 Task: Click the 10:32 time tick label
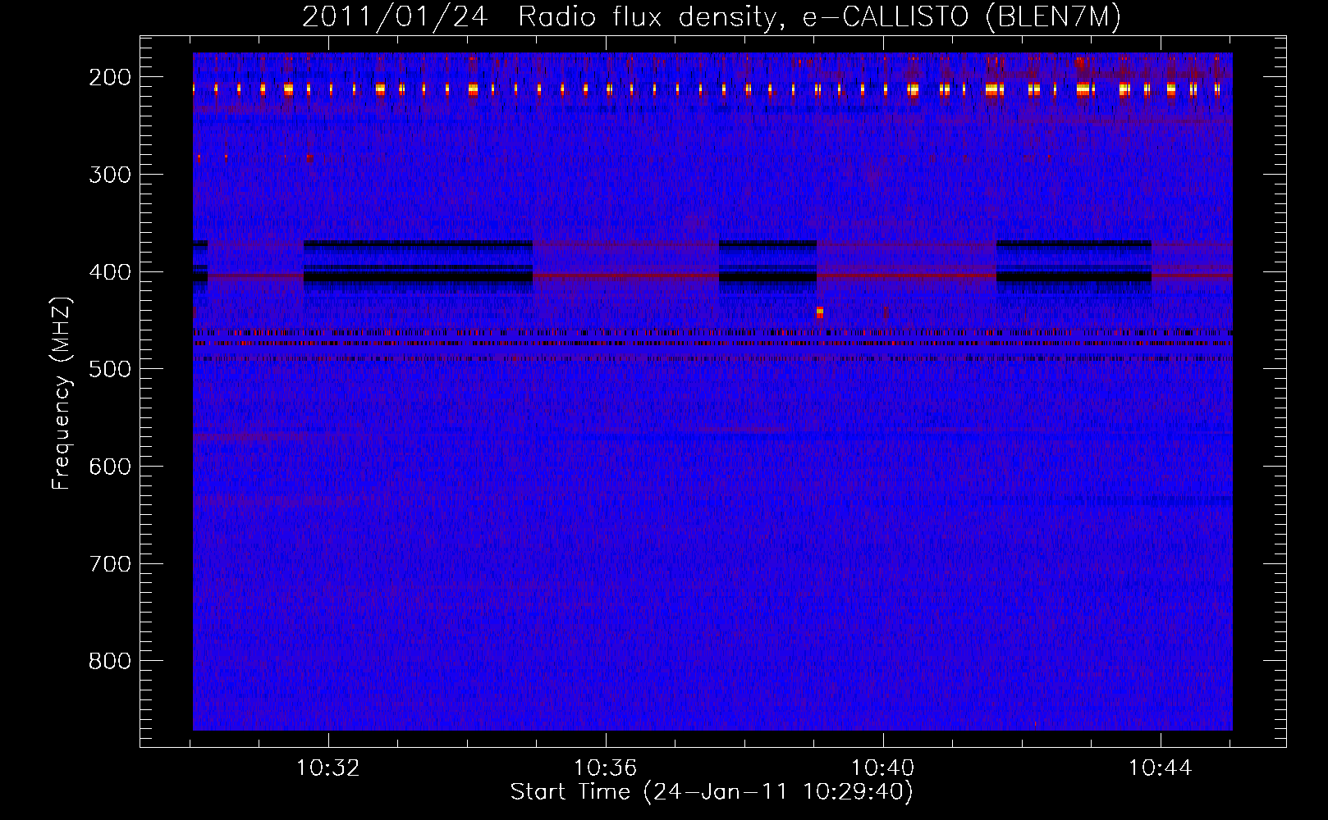click(x=328, y=768)
